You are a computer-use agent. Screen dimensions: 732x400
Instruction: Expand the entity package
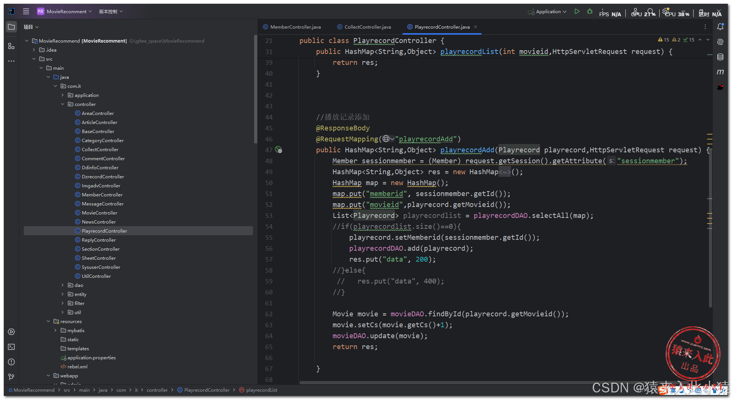point(63,294)
